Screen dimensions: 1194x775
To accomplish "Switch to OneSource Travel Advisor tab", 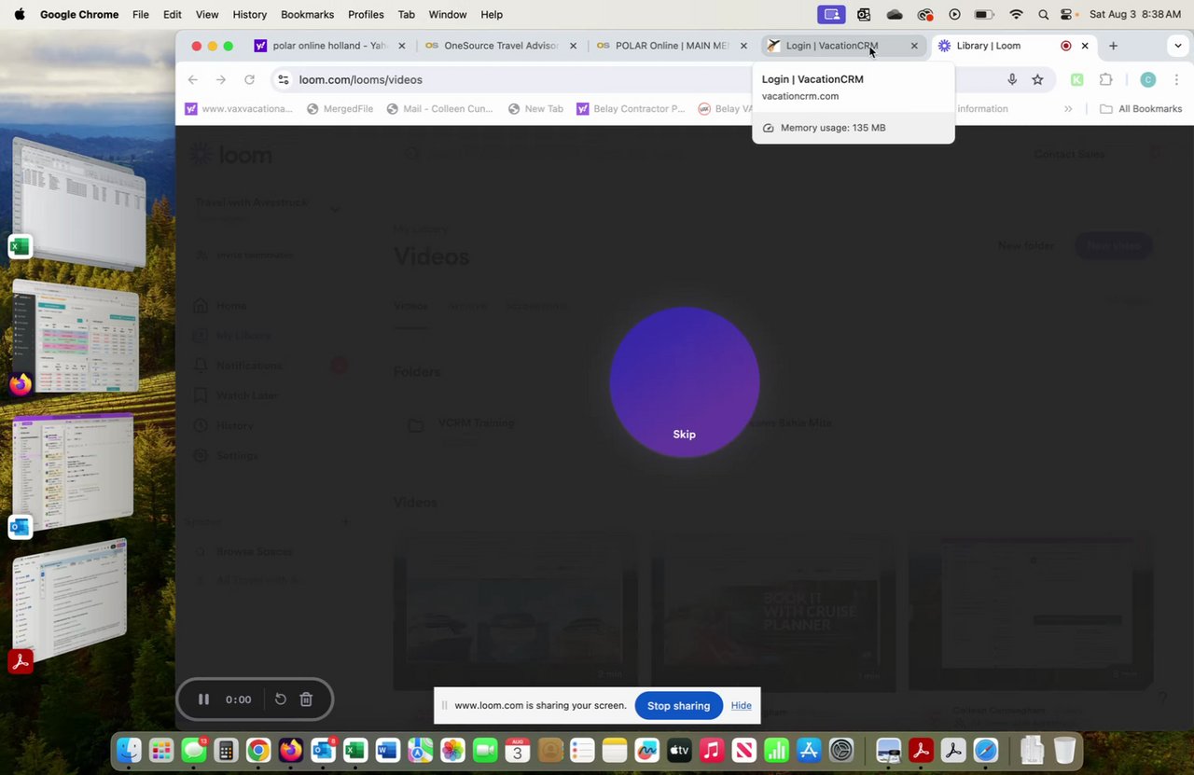I will click(x=499, y=46).
